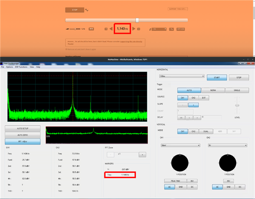Click the FFT Zoom plus button
Screen dimensions: 255x199
pos(142,154)
